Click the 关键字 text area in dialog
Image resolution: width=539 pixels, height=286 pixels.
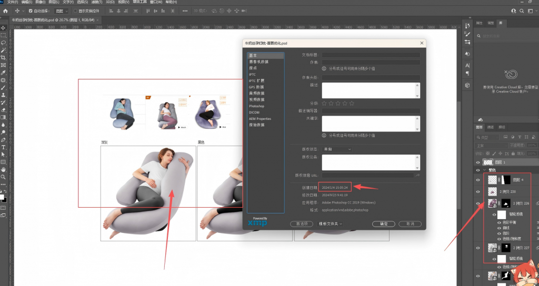[x=371, y=124]
